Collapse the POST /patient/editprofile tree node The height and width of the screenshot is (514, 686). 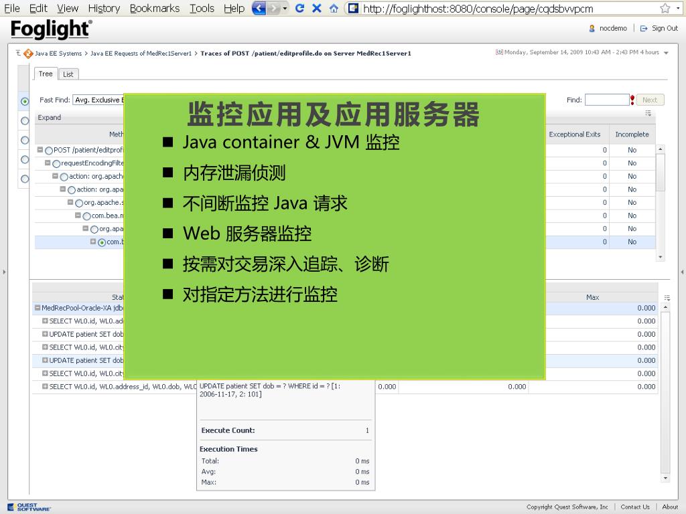click(x=40, y=150)
